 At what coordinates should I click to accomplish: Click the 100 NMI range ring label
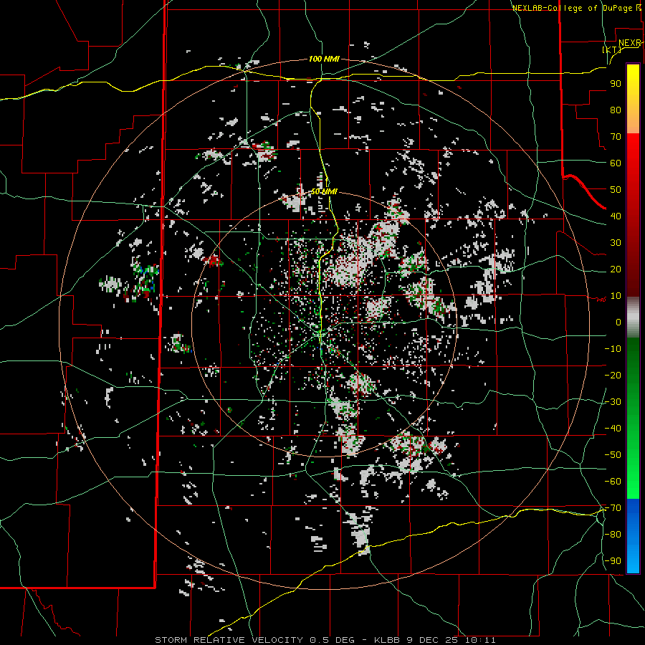coord(324,59)
